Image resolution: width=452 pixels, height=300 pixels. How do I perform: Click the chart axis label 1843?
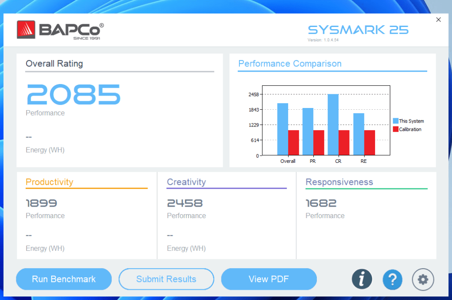[x=254, y=110]
